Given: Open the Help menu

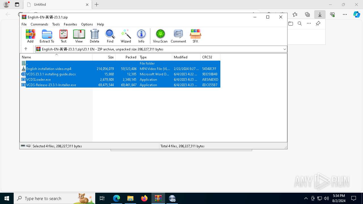Looking at the screenshot, I should click(x=100, y=24).
